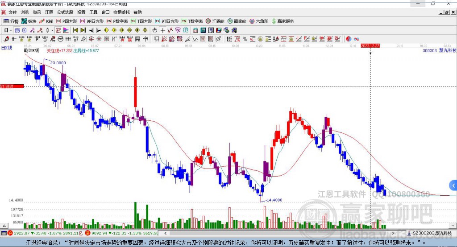Open the 工具 menu
The image size is (457, 247).
pos(93,12)
